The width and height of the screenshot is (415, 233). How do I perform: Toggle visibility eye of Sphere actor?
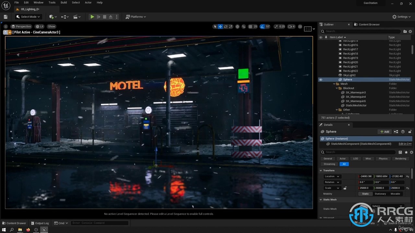[x=321, y=80]
